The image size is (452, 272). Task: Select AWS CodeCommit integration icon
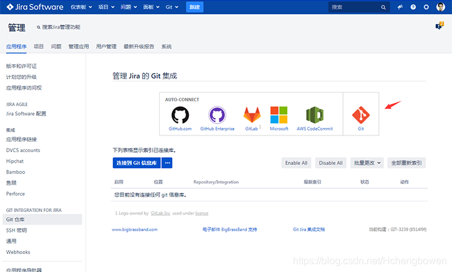315,115
